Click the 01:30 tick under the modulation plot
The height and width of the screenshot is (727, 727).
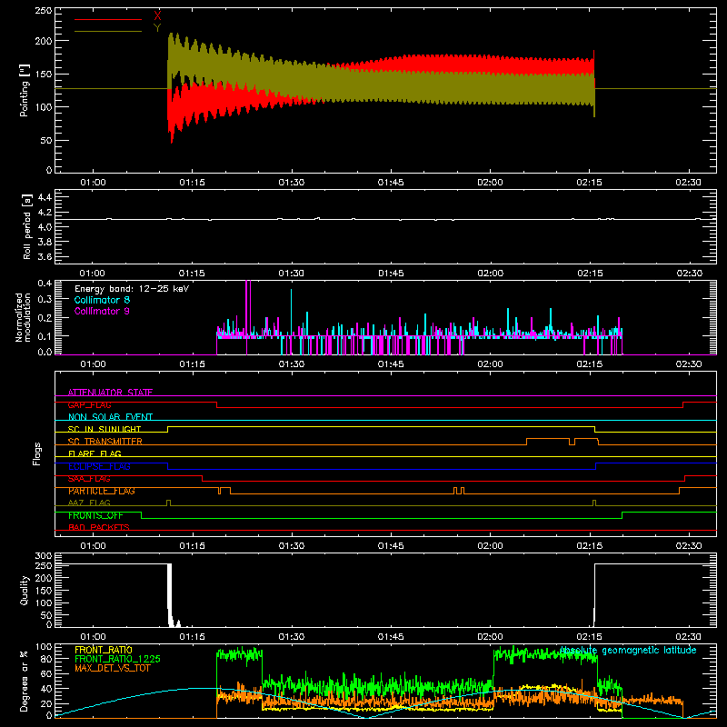click(291, 364)
